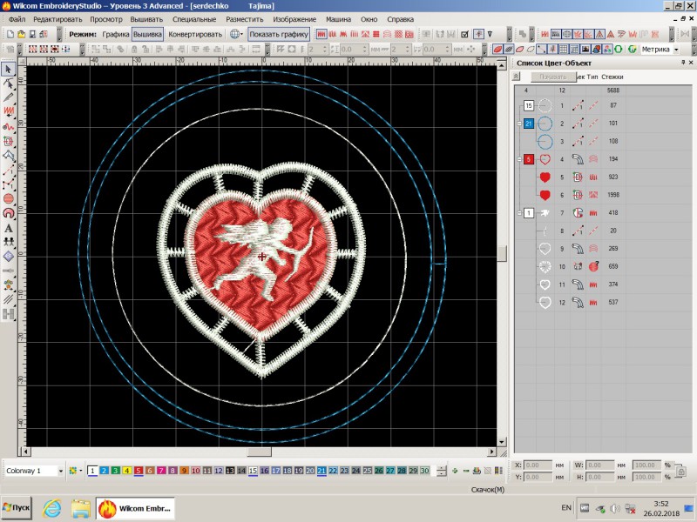Toggle the first red stitch-type icon after Показать графику
The height and width of the screenshot is (522, 697).
[321, 34]
